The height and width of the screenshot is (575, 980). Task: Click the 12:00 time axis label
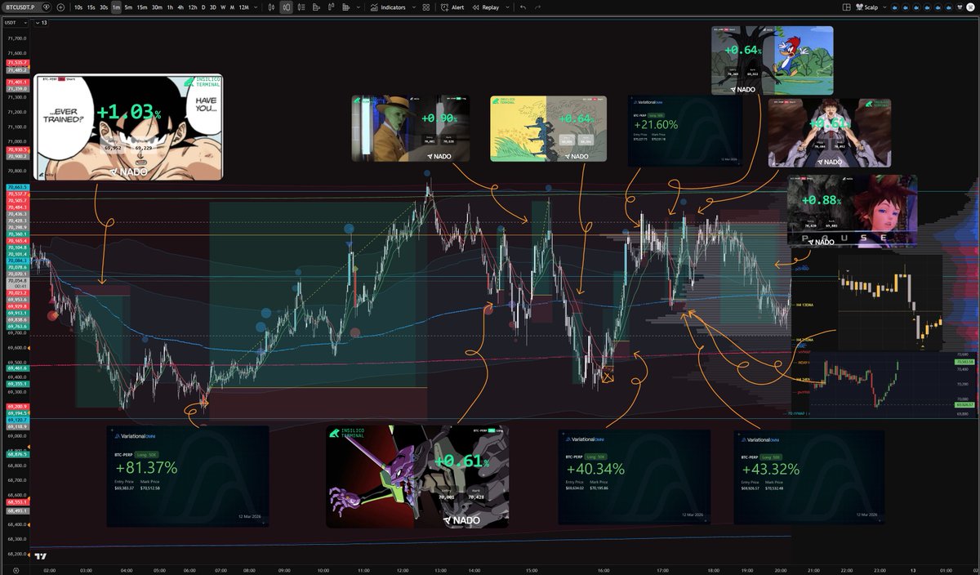401,569
